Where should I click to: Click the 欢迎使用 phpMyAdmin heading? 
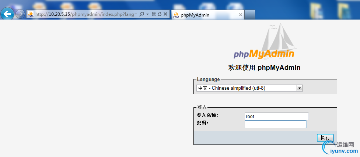pos(264,68)
